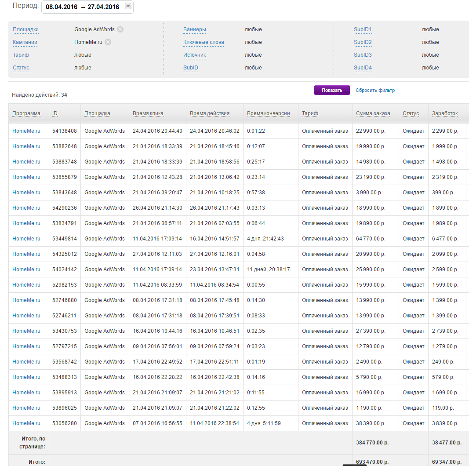Click page earnings total 38 477.00 р.

[447, 443]
